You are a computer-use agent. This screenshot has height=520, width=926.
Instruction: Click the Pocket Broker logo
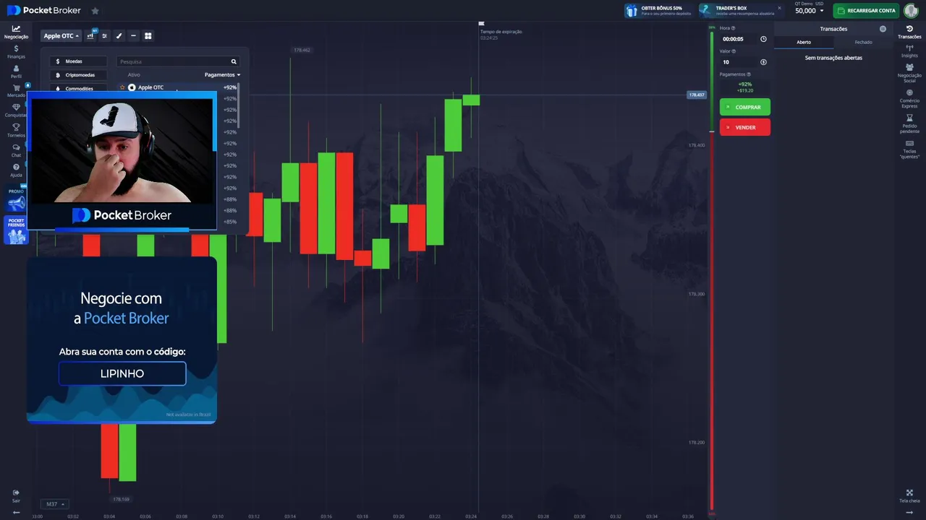[44, 11]
